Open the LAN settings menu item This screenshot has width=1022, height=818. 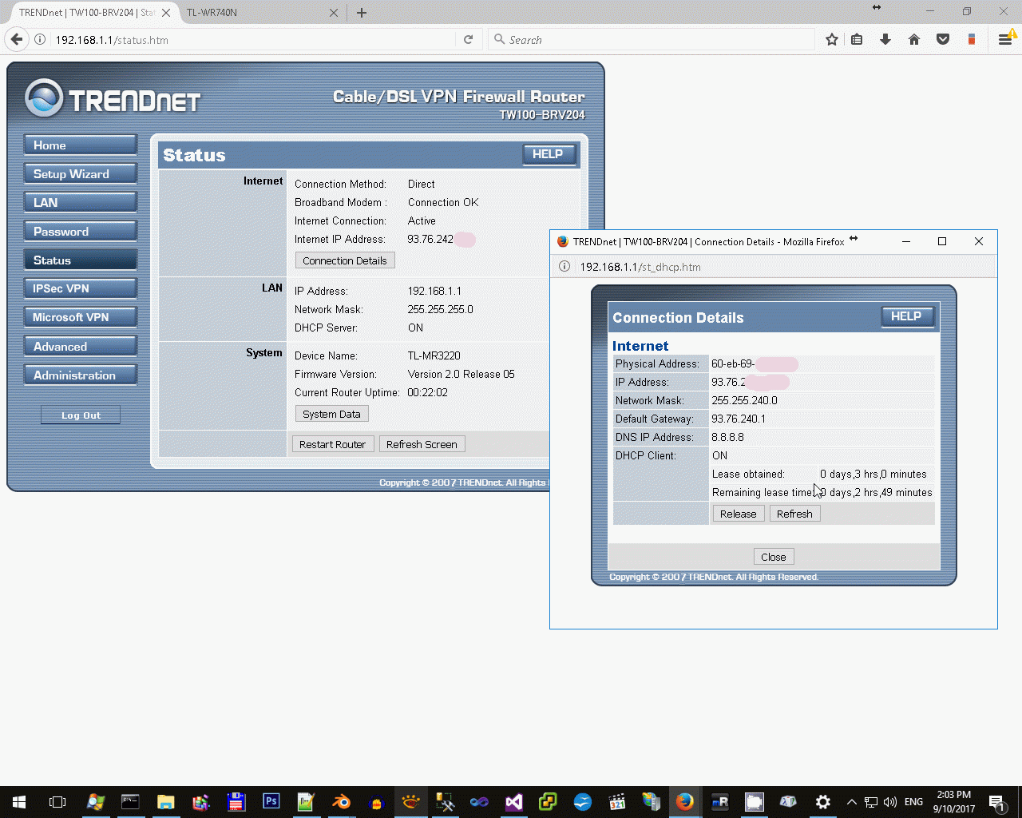pos(81,203)
